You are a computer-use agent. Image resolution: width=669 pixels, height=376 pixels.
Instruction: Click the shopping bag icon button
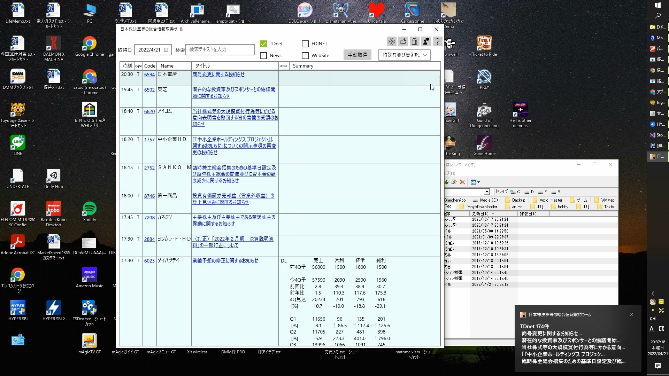414,42
